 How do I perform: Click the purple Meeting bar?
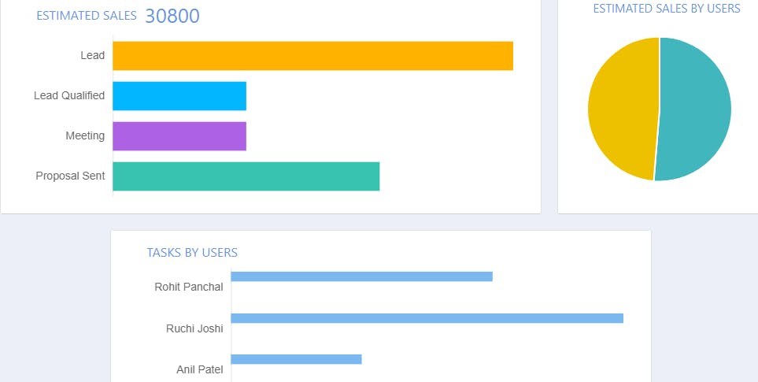[x=179, y=136]
